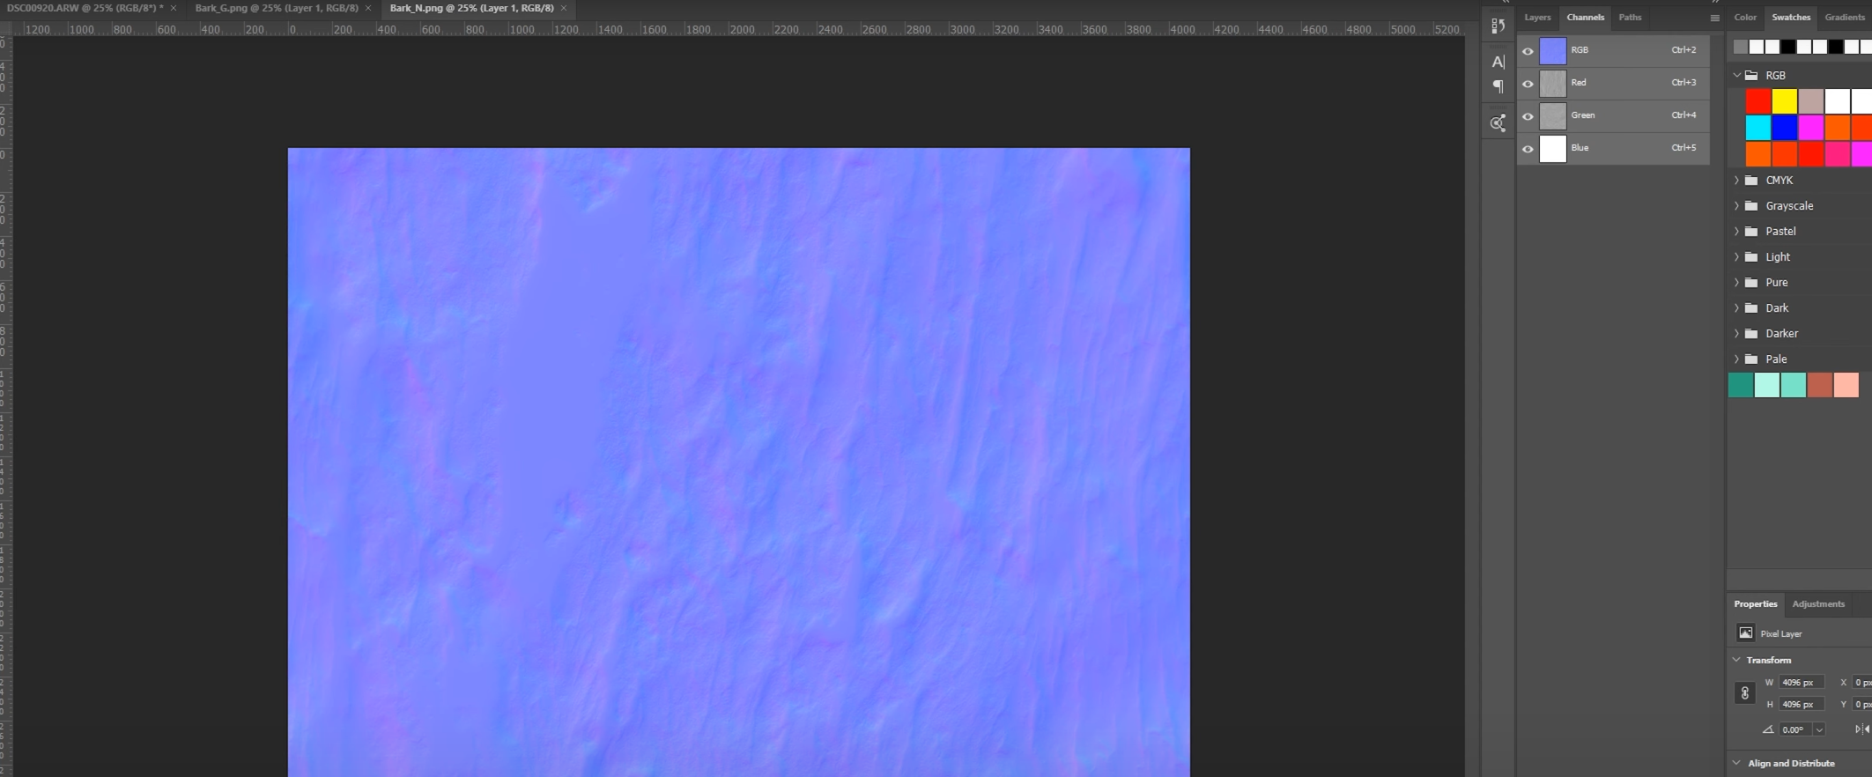Click the Dark swatch folder icon
Screen dimensions: 1872x777
pyautogui.click(x=1751, y=308)
